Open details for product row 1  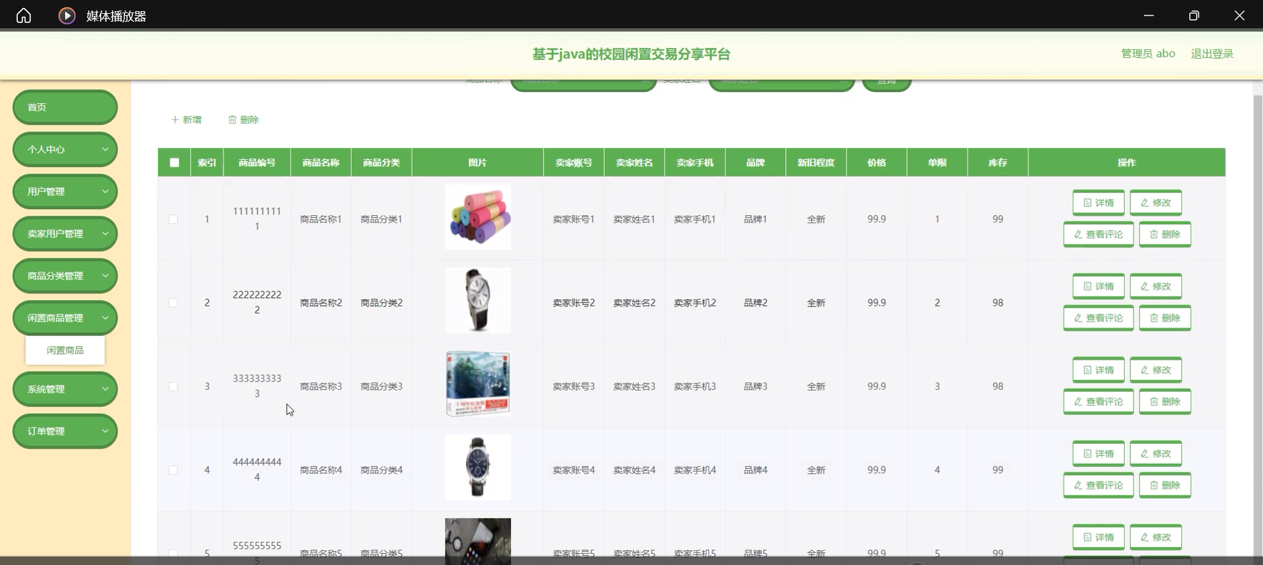[1099, 203]
